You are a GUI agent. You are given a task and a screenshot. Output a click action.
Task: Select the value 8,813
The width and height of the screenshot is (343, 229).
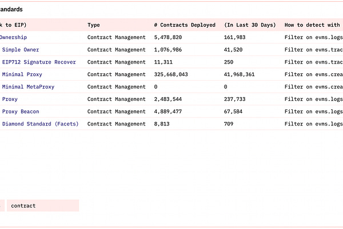pyautogui.click(x=162, y=124)
